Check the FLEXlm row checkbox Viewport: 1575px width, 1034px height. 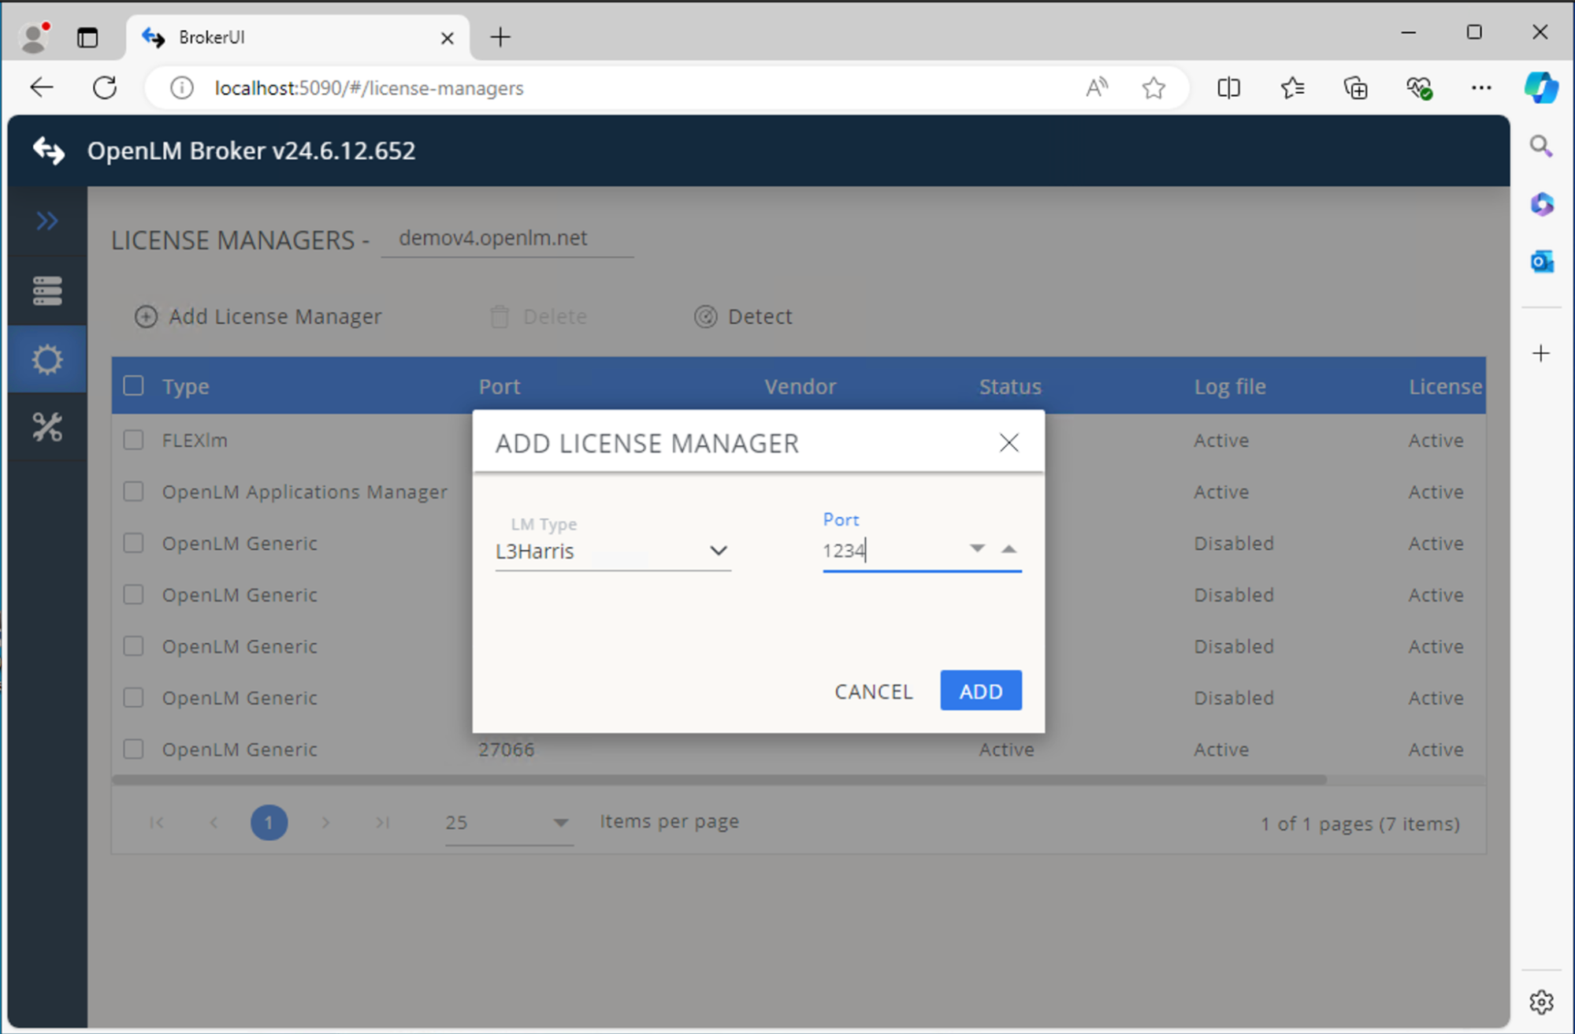point(133,440)
